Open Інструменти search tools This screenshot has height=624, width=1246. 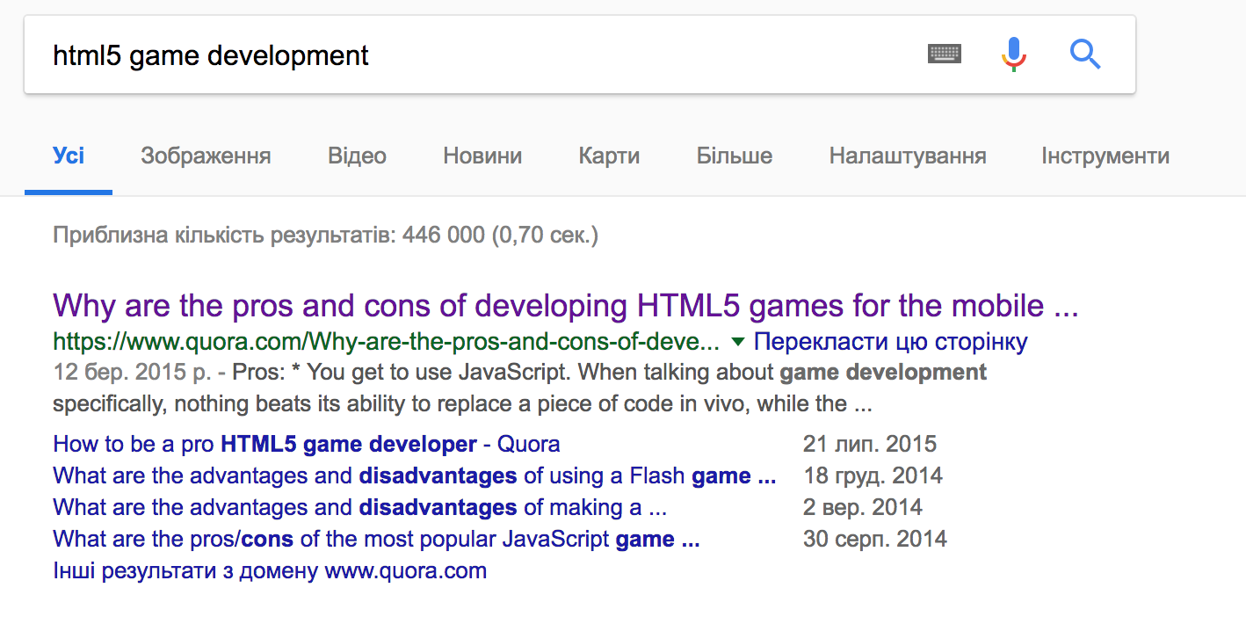1105,156
